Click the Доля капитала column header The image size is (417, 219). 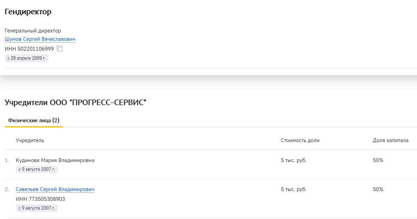(x=391, y=140)
